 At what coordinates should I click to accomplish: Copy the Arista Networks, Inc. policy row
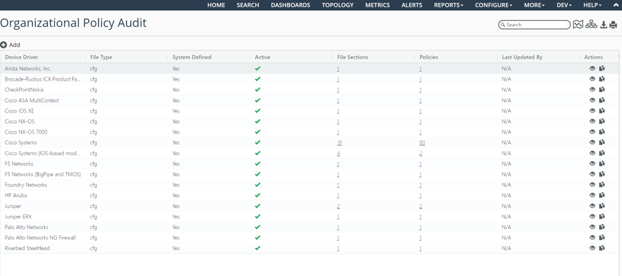click(602, 69)
